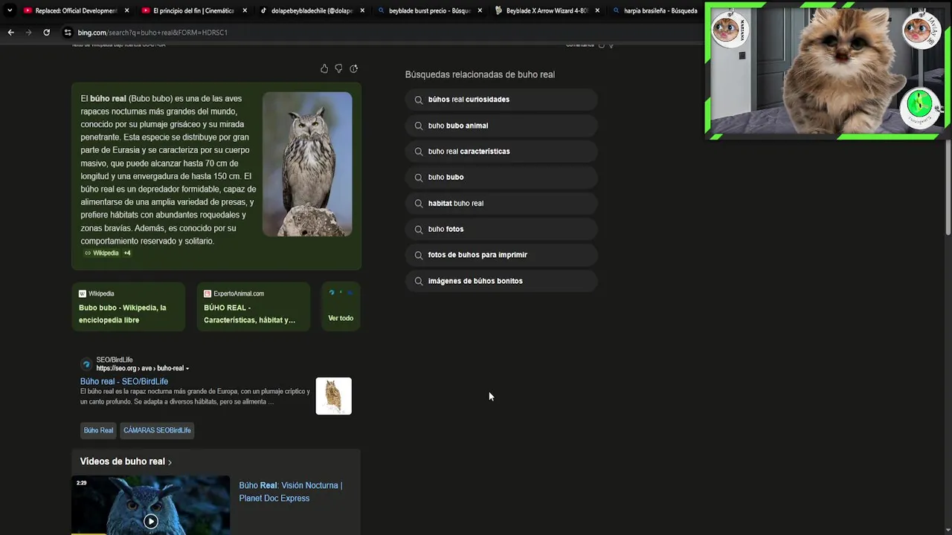Search related 'búhos real curiosidades'
This screenshot has width=952, height=535.
[x=501, y=100]
